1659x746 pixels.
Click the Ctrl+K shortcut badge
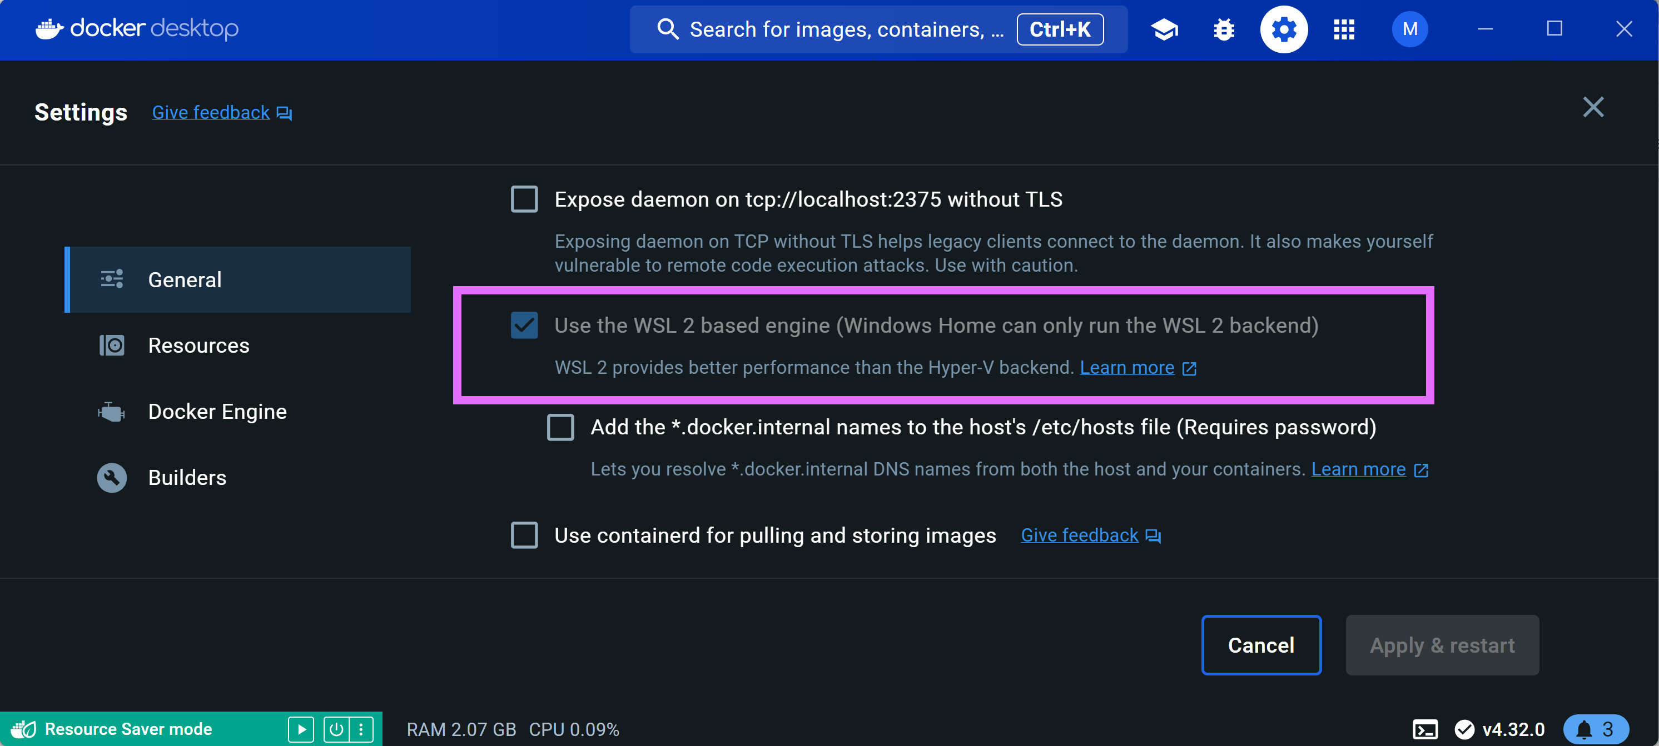coord(1060,29)
